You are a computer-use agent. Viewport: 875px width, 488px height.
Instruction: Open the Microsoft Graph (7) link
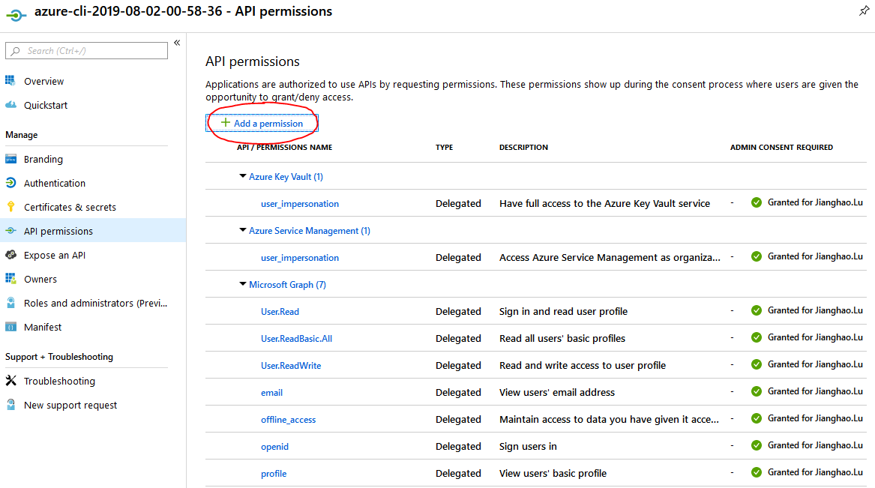pyautogui.click(x=287, y=285)
